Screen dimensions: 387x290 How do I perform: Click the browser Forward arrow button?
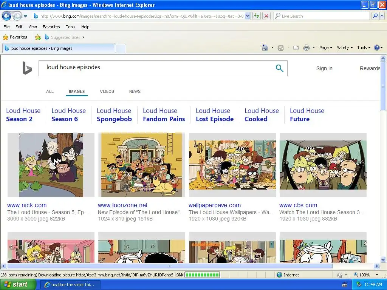17,16
